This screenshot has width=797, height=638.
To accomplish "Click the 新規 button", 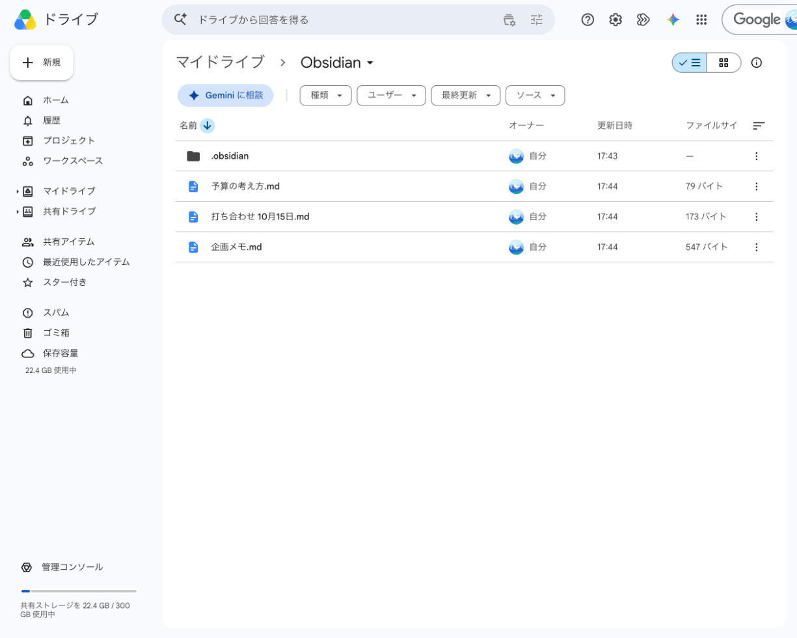I will (42, 62).
